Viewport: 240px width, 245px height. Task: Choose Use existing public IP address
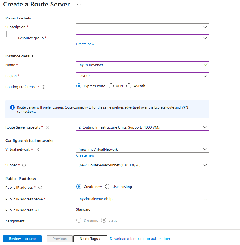(108, 187)
